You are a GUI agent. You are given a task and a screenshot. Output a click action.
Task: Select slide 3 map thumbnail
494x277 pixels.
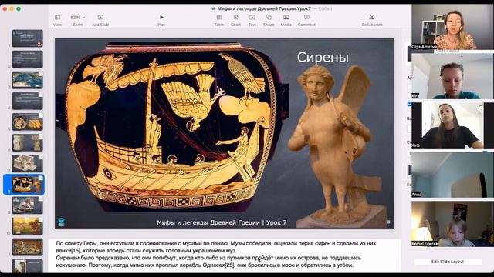pos(28,80)
